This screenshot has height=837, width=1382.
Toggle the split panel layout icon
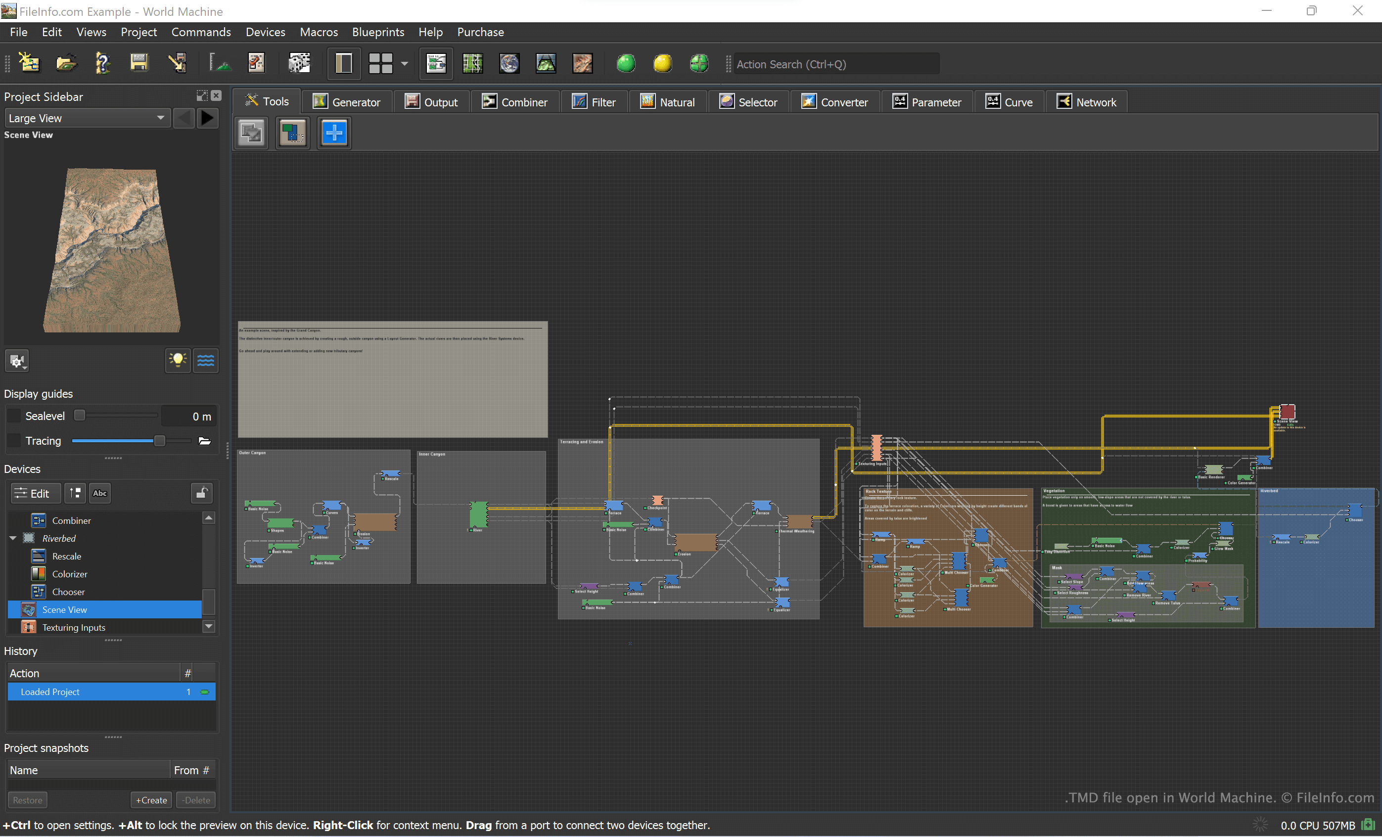click(x=343, y=63)
